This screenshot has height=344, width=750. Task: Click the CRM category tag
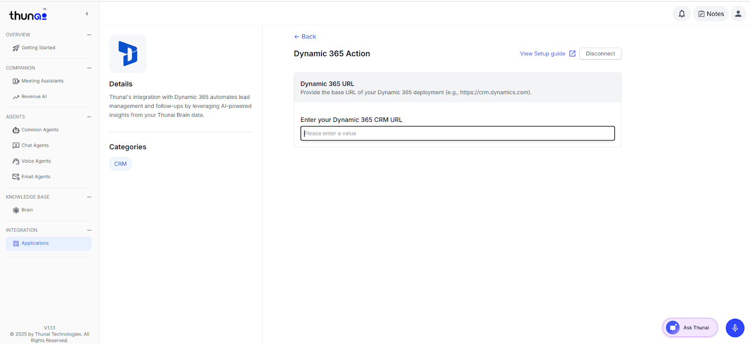[120, 164]
